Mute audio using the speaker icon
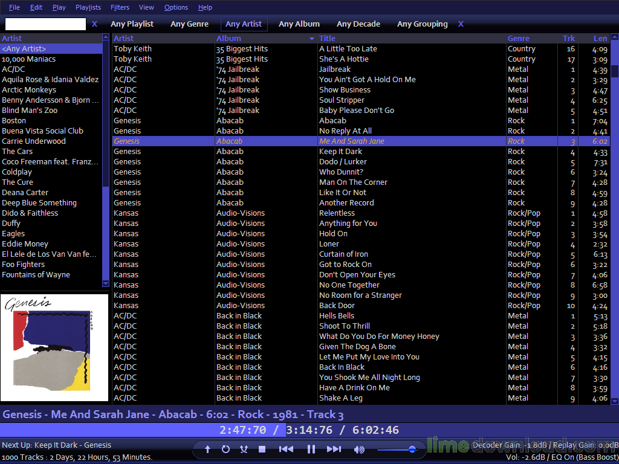This screenshot has width=619, height=464. click(x=358, y=449)
